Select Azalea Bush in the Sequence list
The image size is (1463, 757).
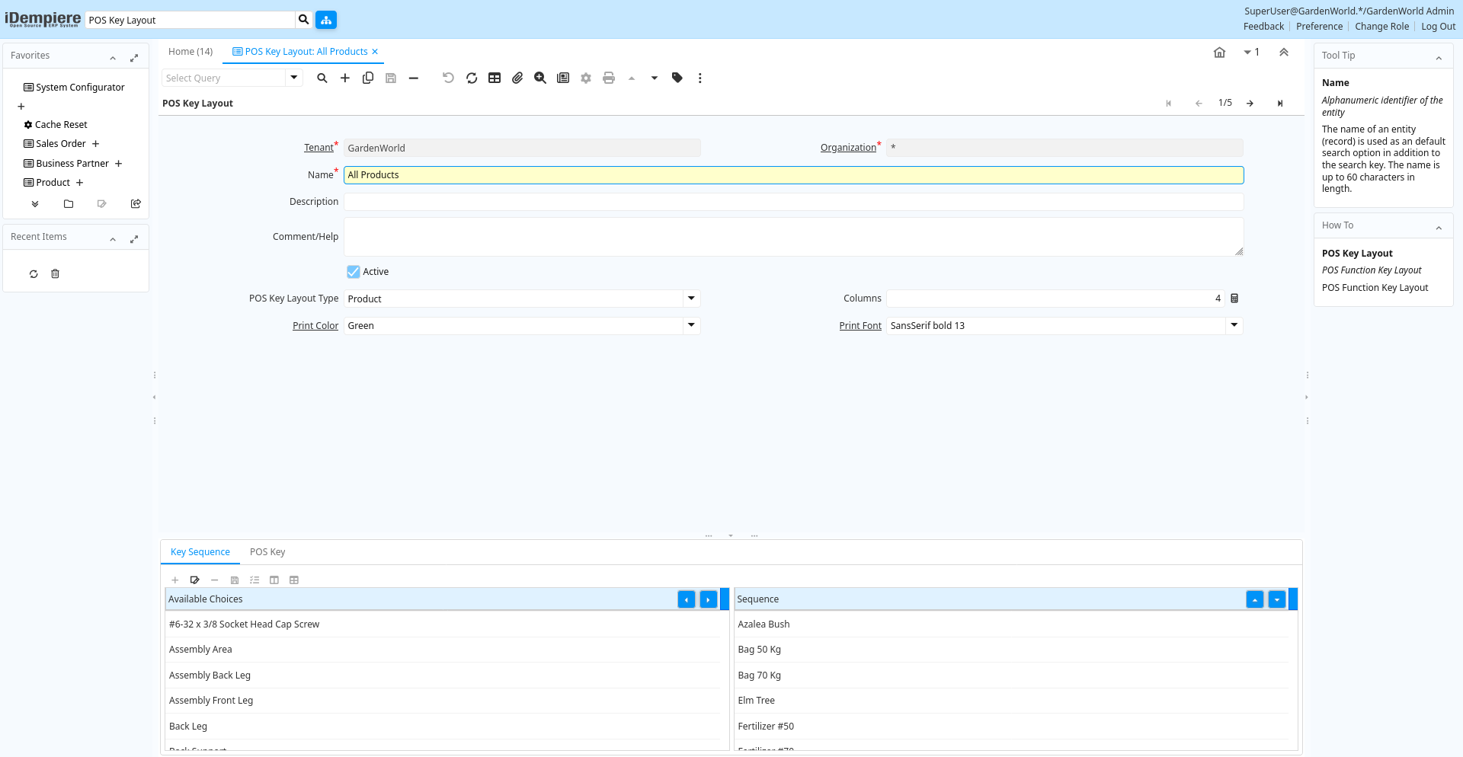[764, 624]
